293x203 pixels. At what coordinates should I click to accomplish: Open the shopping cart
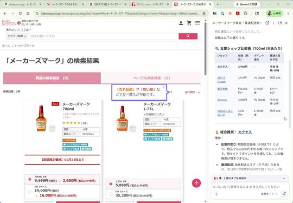point(189,23)
